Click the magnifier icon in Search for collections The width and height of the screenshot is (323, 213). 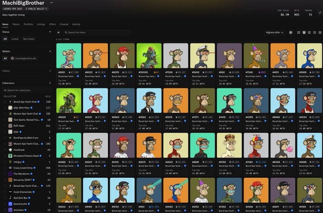(x=5, y=90)
